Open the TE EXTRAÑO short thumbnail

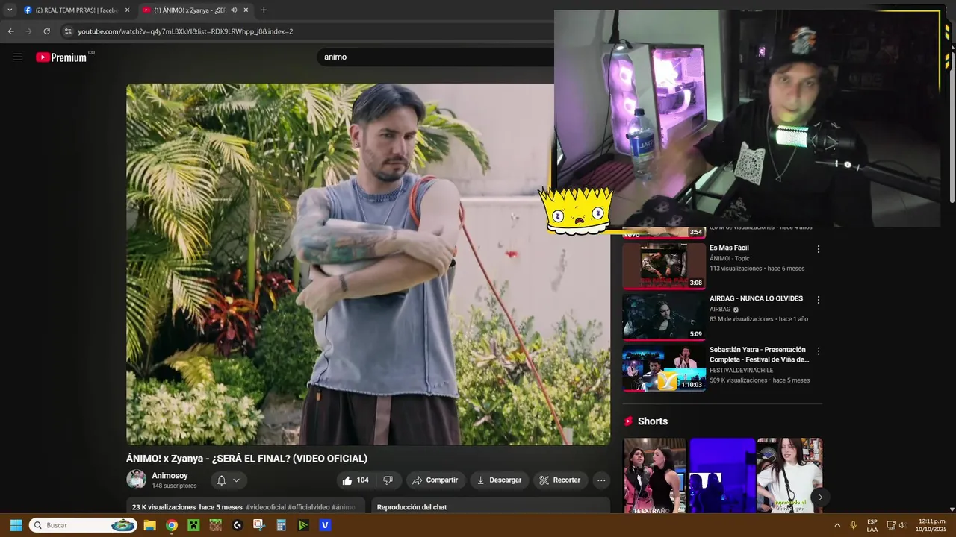[x=654, y=476]
